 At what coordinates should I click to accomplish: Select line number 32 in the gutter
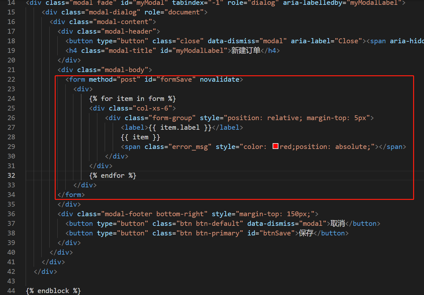click(x=11, y=175)
